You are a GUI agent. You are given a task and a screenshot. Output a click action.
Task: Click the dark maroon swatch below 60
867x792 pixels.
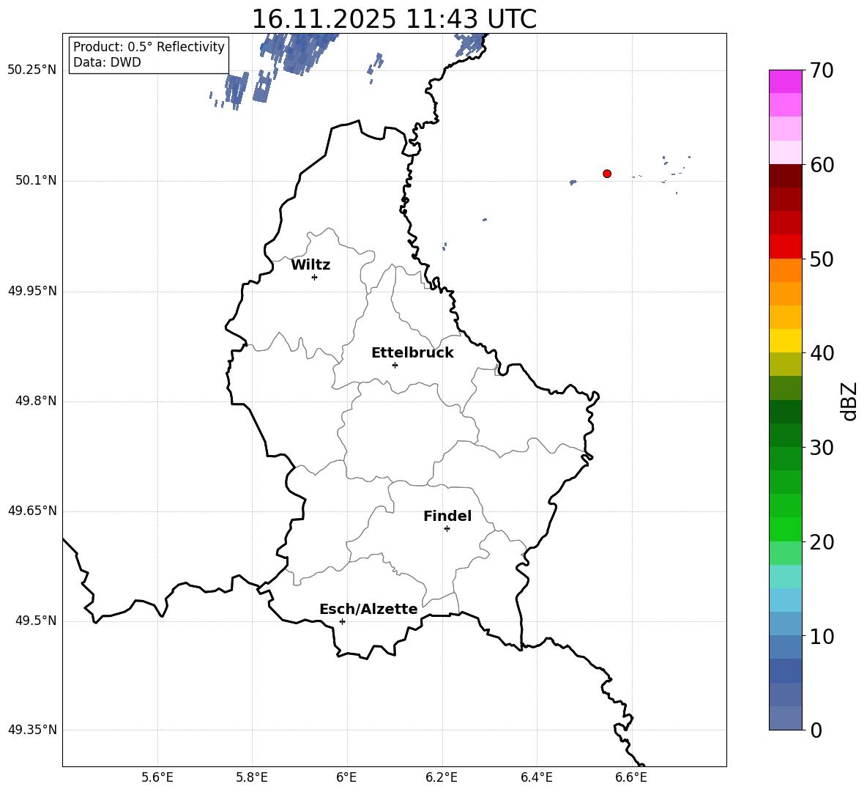pos(786,176)
